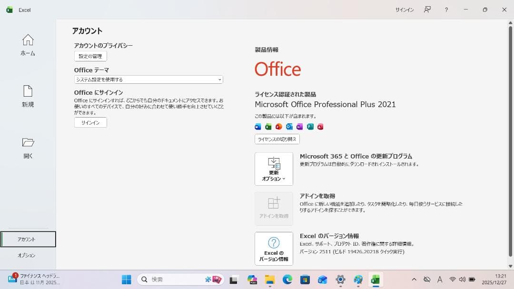514x289 pixels.
Task: Collapse the hidden icons chevron in taskbar
Action: pos(414,279)
